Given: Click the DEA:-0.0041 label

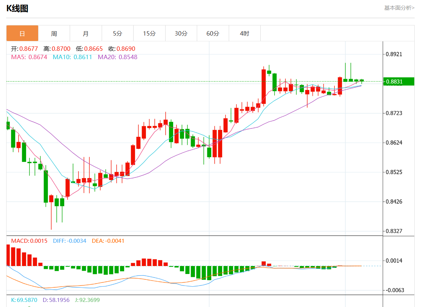Looking at the screenshot, I should click(x=108, y=241).
